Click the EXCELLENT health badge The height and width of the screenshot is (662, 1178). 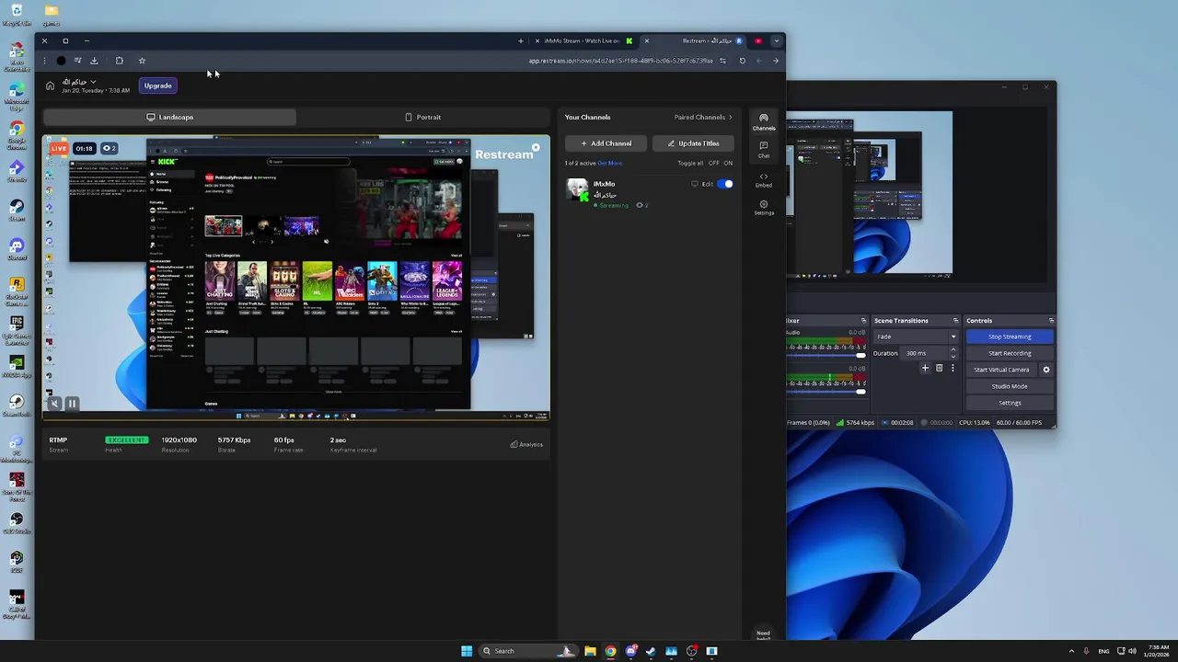pyautogui.click(x=126, y=440)
